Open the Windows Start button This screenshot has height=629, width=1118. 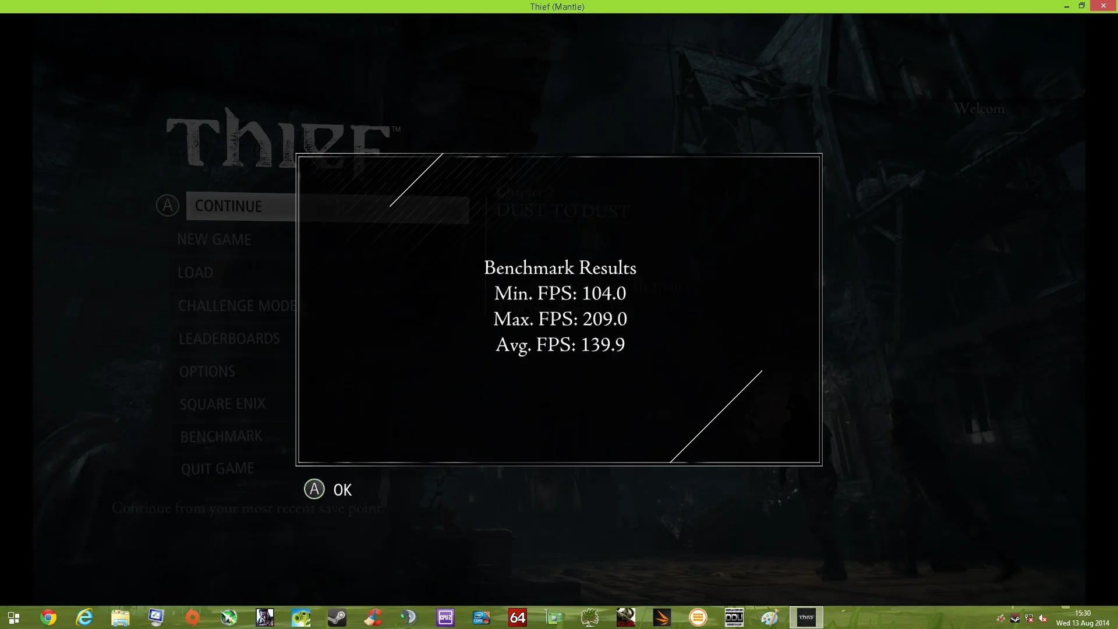tap(13, 617)
